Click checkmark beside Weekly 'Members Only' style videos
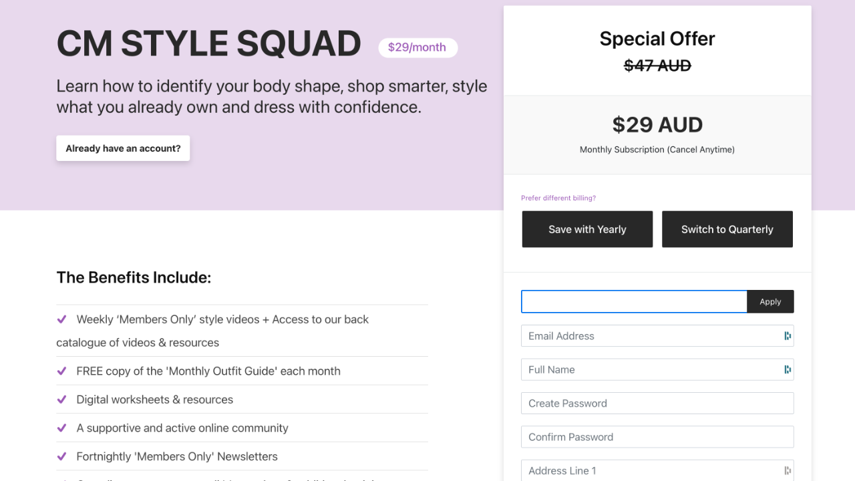This screenshot has height=481, width=855. pyautogui.click(x=61, y=319)
